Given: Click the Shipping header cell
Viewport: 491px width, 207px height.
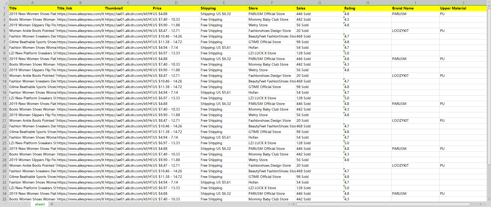Looking at the screenshot, I should tap(224, 8).
